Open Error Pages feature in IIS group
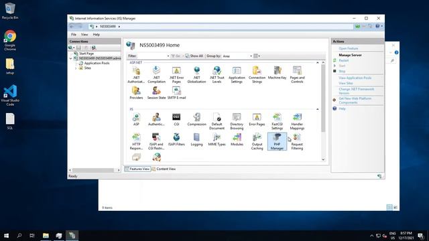The width and height of the screenshot is (429, 241). [257, 119]
